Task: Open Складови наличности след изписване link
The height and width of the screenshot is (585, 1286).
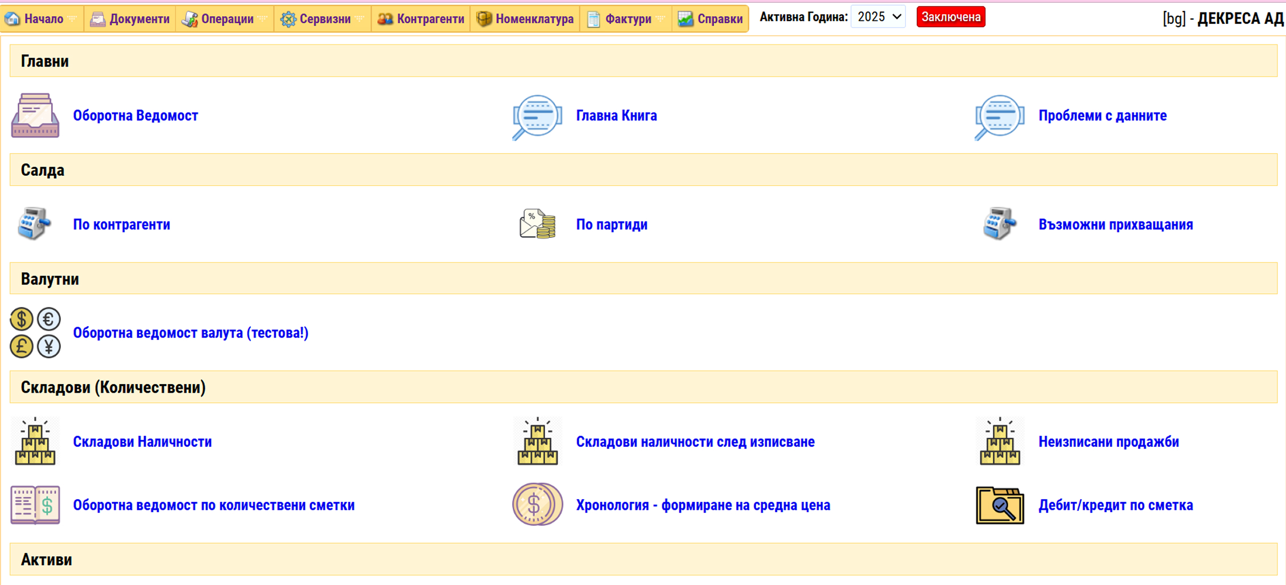Action: point(695,442)
